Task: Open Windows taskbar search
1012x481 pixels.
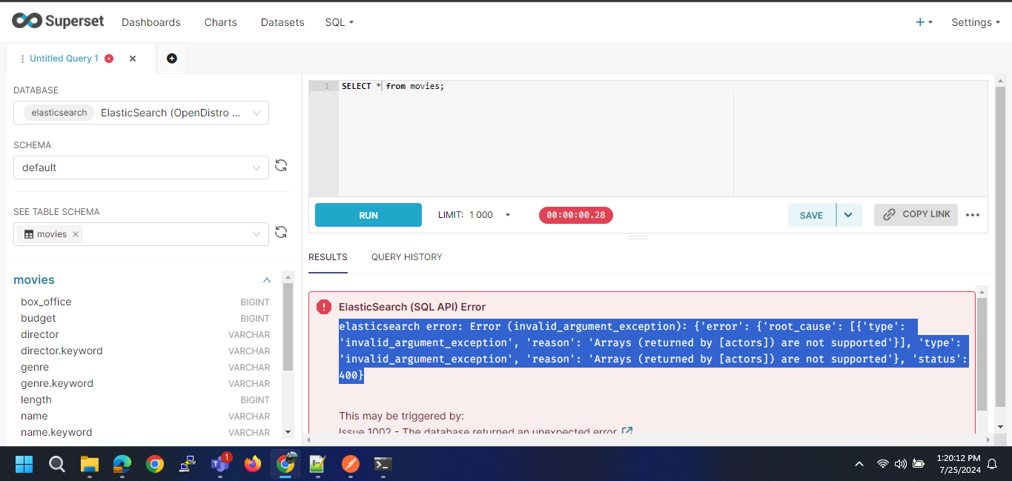Action: [57, 464]
